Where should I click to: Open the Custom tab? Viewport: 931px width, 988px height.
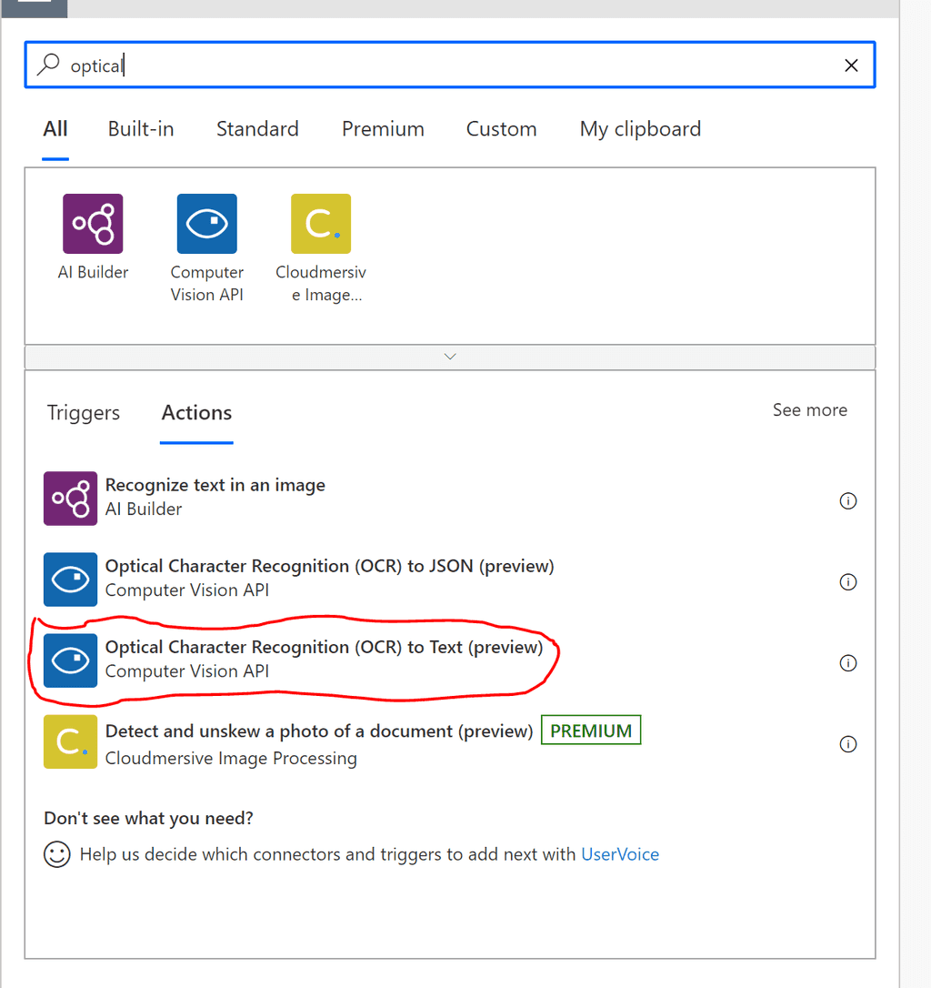[x=501, y=128]
